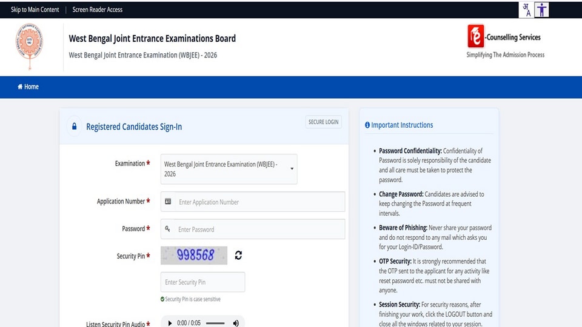Viewport: 582px width, 327px height.
Task: Play the Security Pin audio
Action: 170,323
